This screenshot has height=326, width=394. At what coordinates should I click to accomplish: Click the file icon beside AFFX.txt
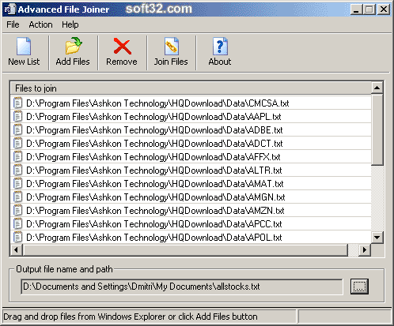(17, 156)
